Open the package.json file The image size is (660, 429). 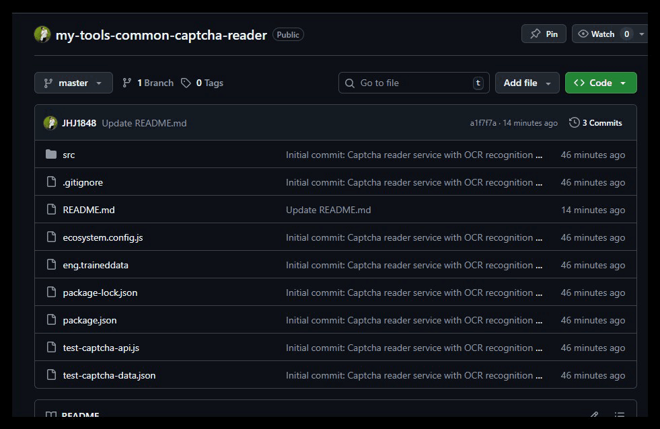tap(89, 320)
